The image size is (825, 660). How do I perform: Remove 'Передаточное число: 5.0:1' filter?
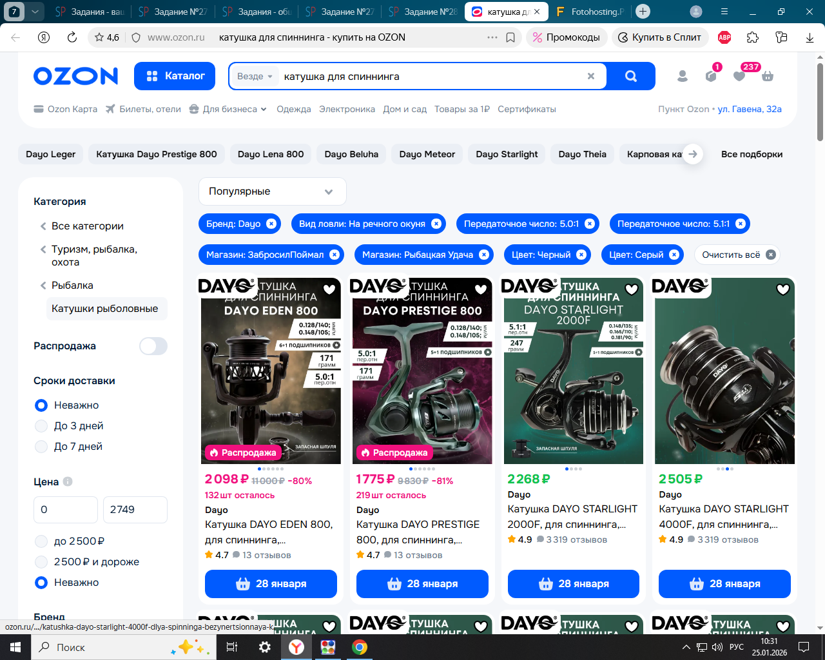pyautogui.click(x=590, y=224)
